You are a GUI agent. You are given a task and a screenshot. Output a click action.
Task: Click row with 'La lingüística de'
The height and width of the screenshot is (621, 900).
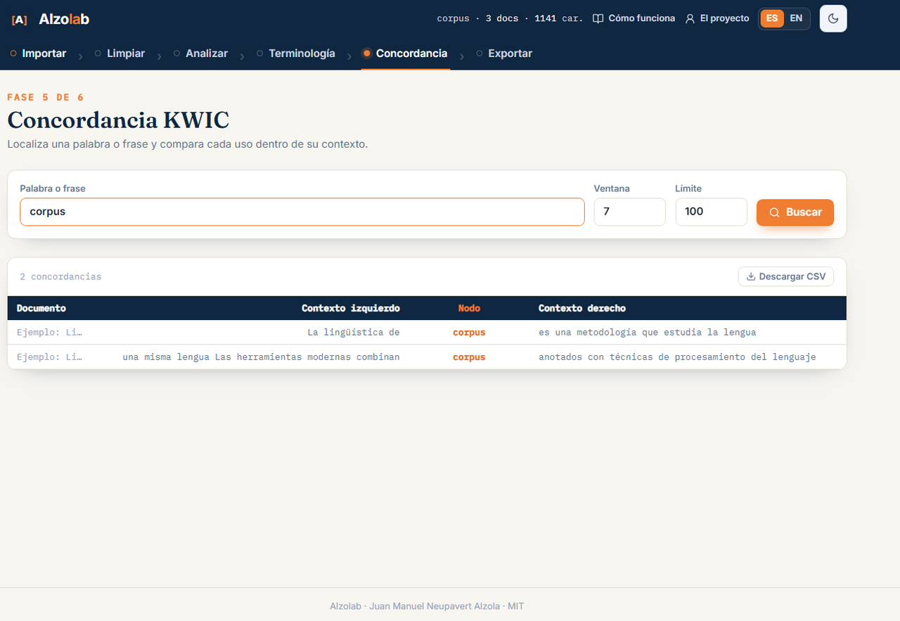click(x=427, y=333)
